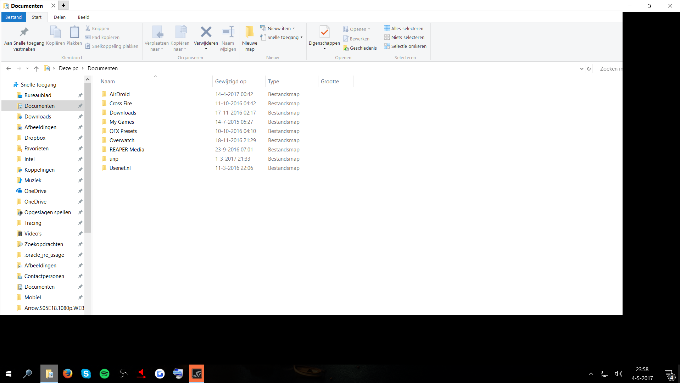680x383 pixels.
Task: Select the Cross Fire folder
Action: [x=121, y=104]
